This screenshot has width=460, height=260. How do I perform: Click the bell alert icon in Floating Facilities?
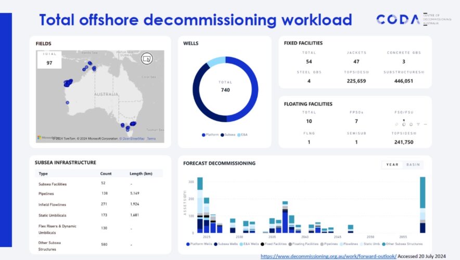coord(411,124)
